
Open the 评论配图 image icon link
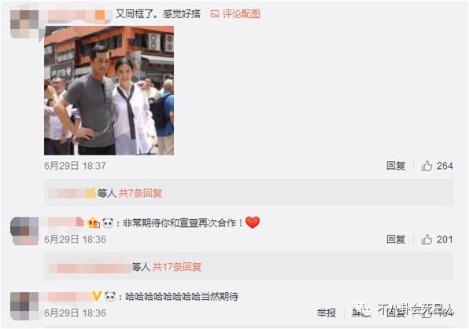[x=215, y=13]
